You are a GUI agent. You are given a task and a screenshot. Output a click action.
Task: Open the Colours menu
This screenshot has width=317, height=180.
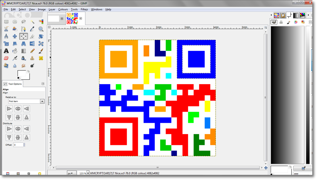point(63,9)
